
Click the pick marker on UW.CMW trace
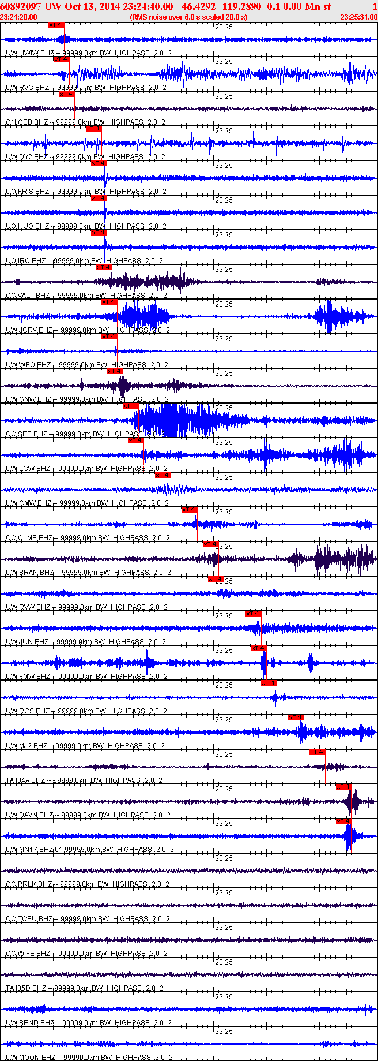(163, 475)
